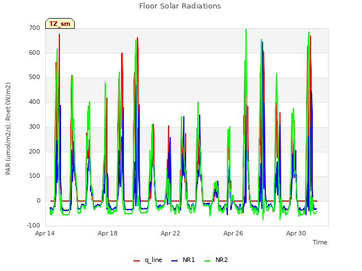Click the 400 y-axis tick label
Viewport: 362px width, 271px height.
coord(35,102)
